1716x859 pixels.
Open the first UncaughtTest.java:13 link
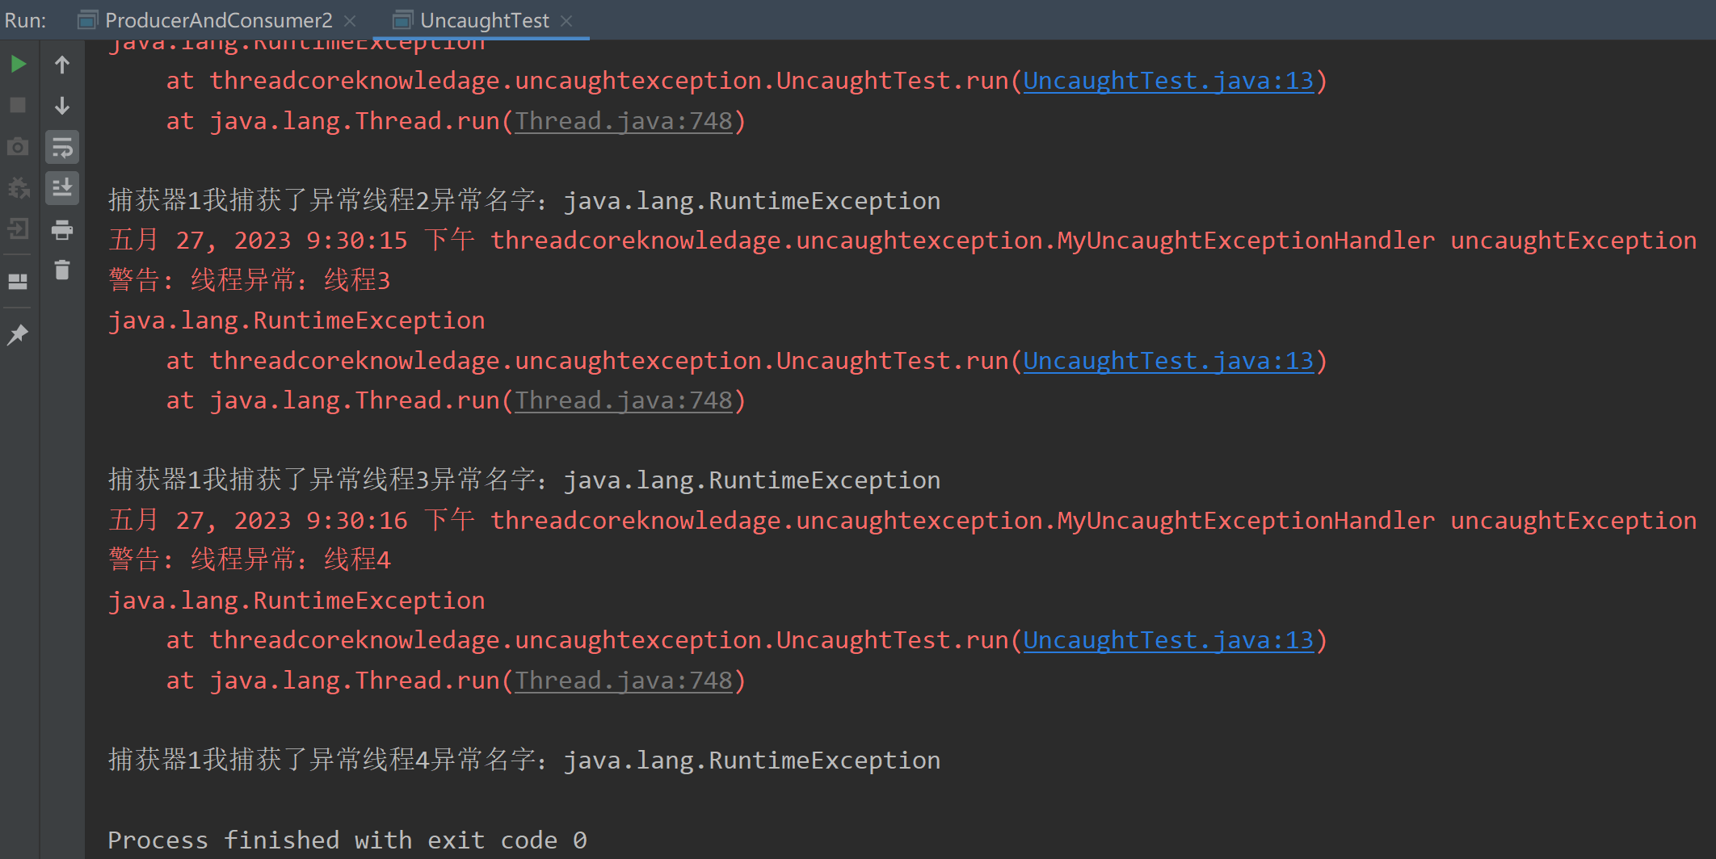coord(1167,80)
